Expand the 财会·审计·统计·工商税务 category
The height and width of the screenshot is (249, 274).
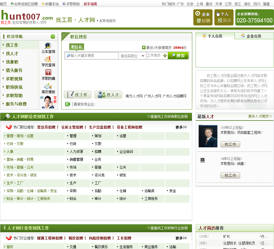coord(28,199)
